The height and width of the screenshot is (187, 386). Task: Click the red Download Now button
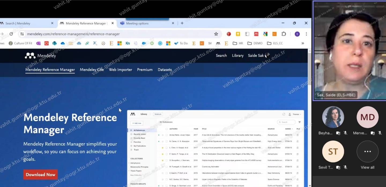[x=40, y=175]
